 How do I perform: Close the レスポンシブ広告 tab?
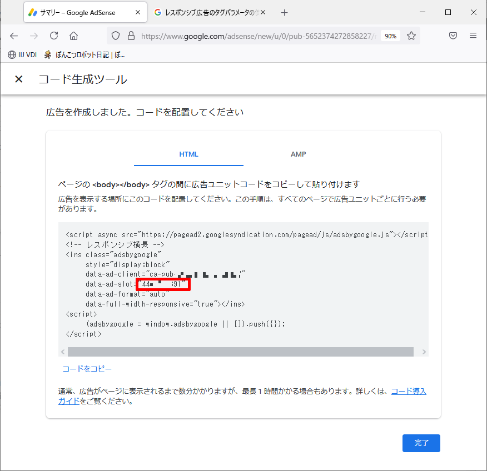point(263,12)
